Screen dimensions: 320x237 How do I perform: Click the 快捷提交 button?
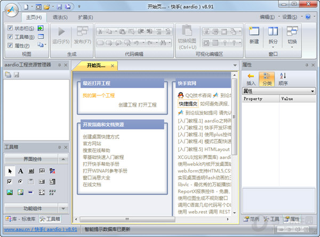pos(188,104)
